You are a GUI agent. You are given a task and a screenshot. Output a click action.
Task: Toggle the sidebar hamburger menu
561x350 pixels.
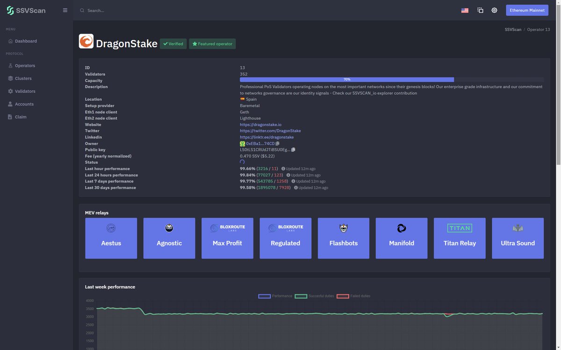65,10
